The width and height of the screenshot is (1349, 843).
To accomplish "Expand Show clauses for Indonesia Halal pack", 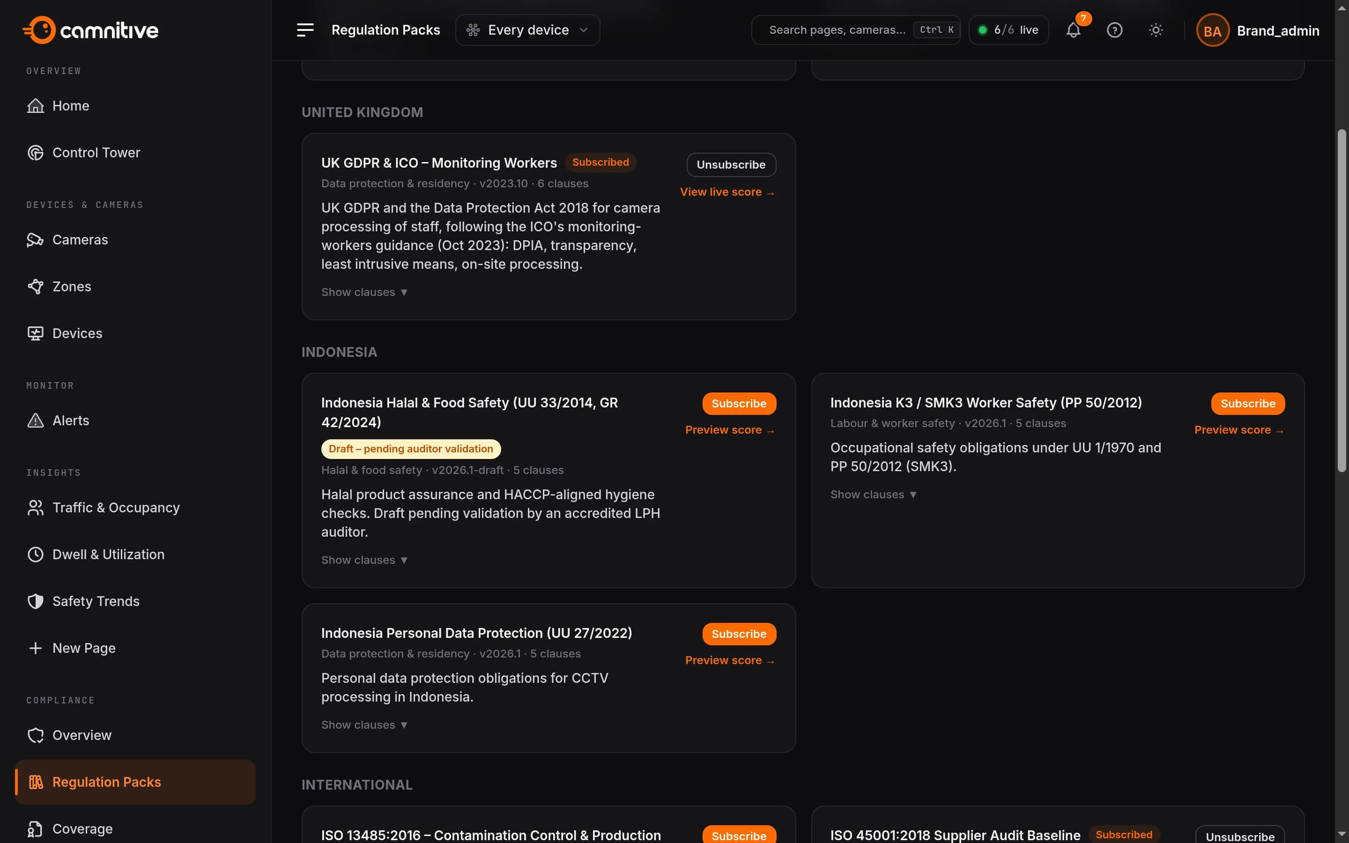I will (x=364, y=560).
